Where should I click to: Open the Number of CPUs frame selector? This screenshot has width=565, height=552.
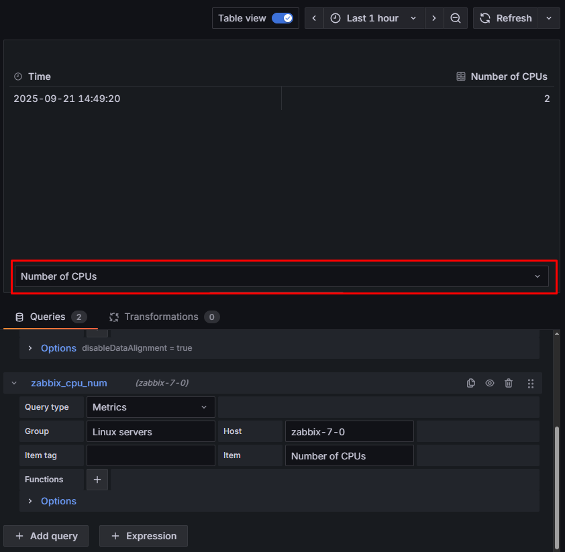click(281, 276)
